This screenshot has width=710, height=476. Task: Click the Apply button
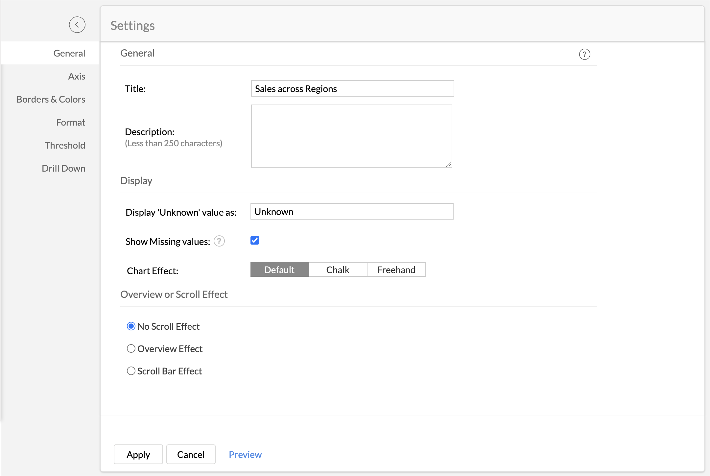click(x=138, y=454)
